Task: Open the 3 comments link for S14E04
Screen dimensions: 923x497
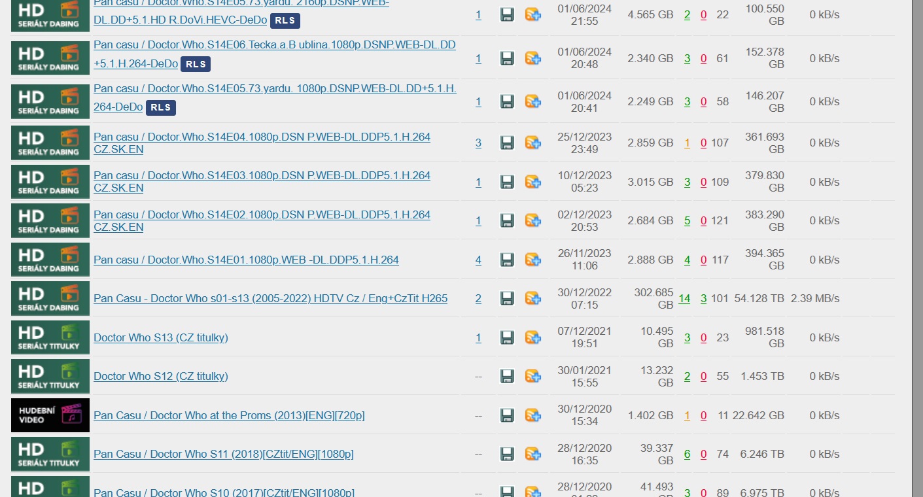Action: point(478,143)
